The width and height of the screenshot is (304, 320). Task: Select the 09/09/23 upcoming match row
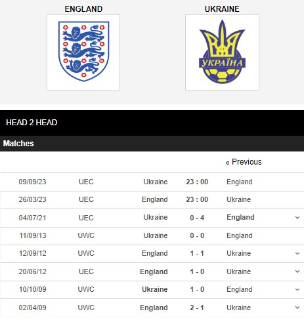point(152,182)
